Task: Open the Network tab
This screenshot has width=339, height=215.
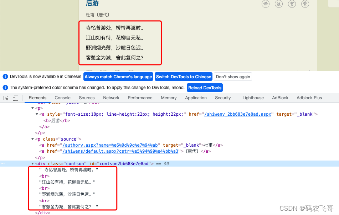Action: [x=111, y=98]
